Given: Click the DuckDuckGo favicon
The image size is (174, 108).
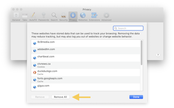Looking at the screenshot, I should [x=35, y=73].
